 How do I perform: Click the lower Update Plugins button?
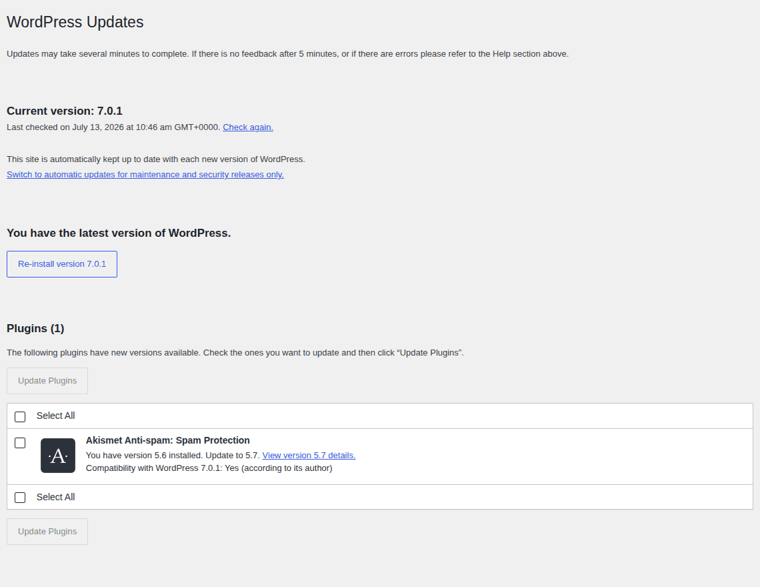tap(47, 532)
